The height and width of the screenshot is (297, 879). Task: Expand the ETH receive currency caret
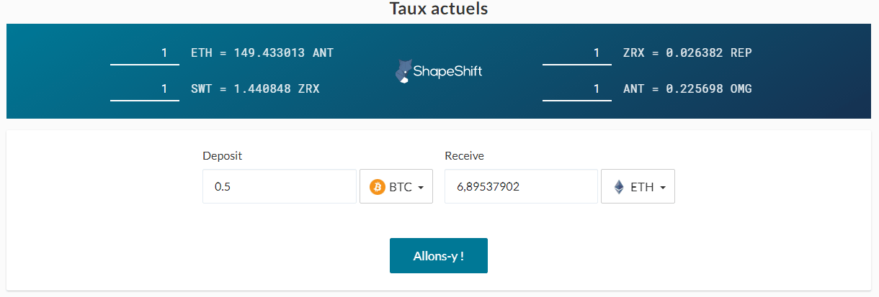(x=662, y=188)
